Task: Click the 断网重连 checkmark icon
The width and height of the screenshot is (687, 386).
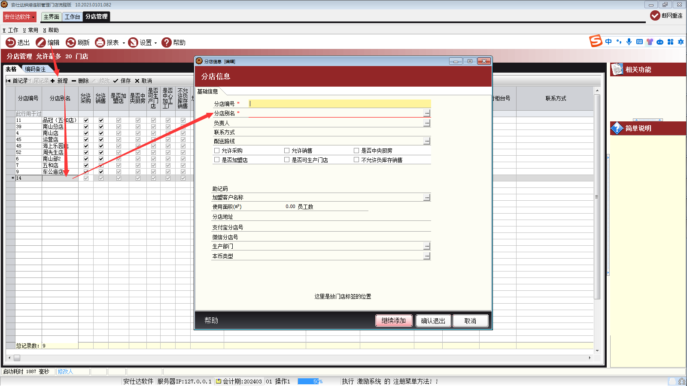Action: (655, 15)
